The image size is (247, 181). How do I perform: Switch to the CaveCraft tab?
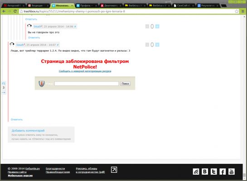[x=184, y=5]
